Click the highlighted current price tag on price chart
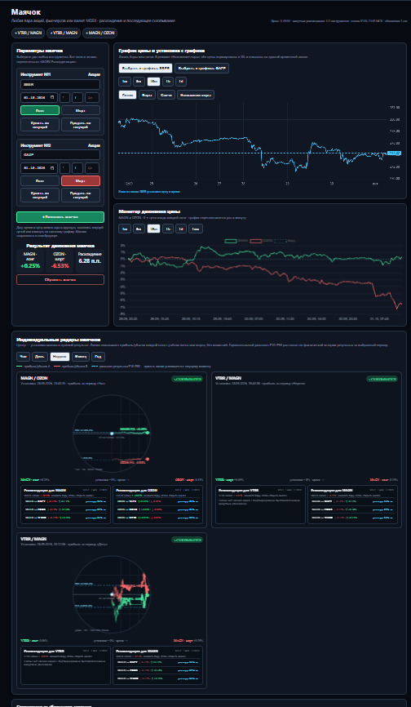 (394, 153)
